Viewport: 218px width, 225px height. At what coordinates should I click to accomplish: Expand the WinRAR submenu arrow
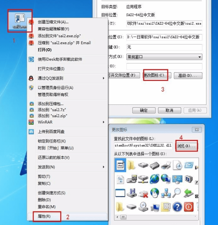103,122
